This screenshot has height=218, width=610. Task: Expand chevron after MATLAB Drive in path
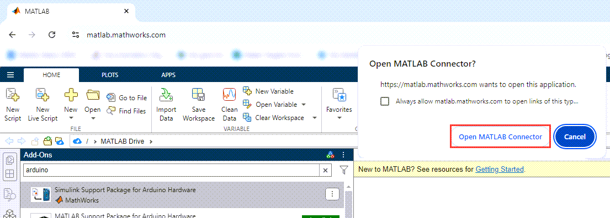[x=151, y=141]
